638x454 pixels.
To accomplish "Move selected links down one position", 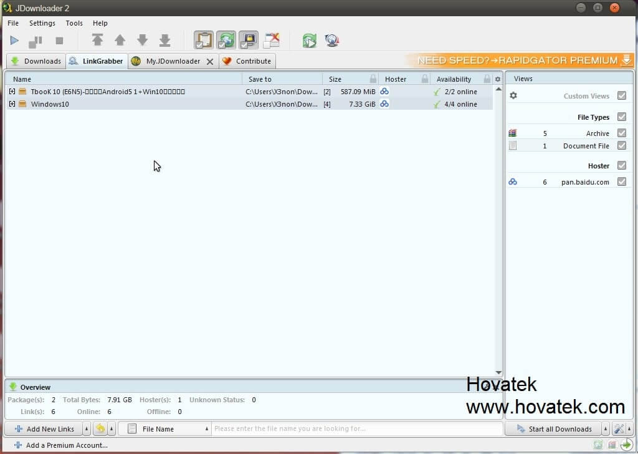I will [x=142, y=40].
